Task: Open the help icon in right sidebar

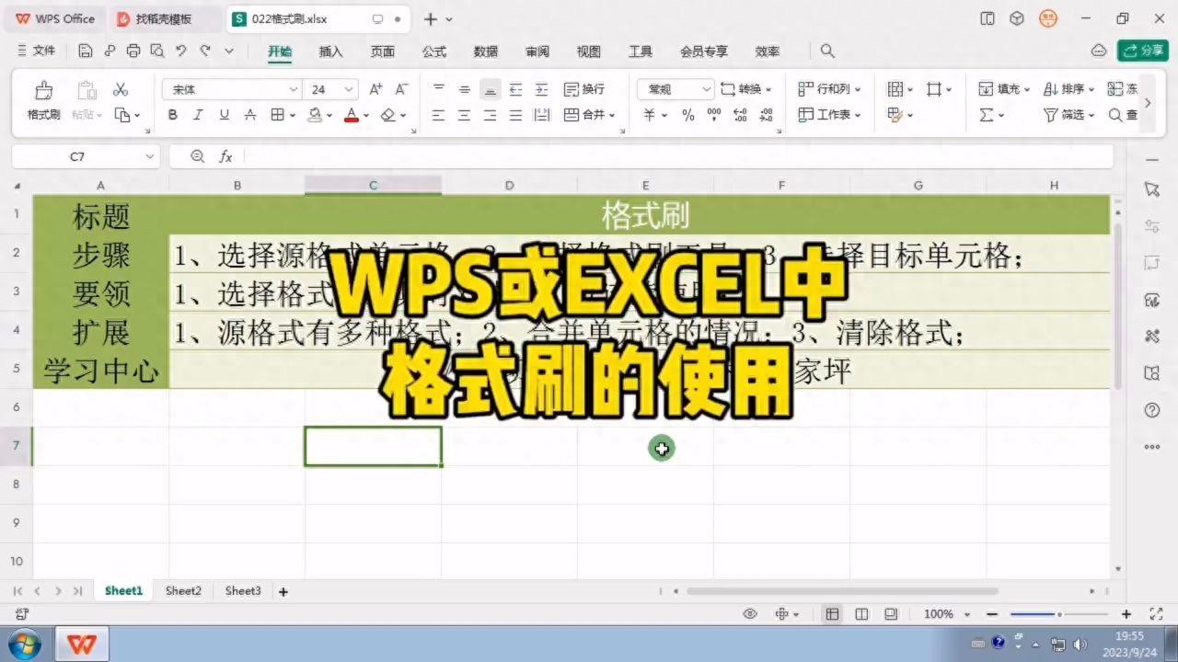Action: point(1151,410)
